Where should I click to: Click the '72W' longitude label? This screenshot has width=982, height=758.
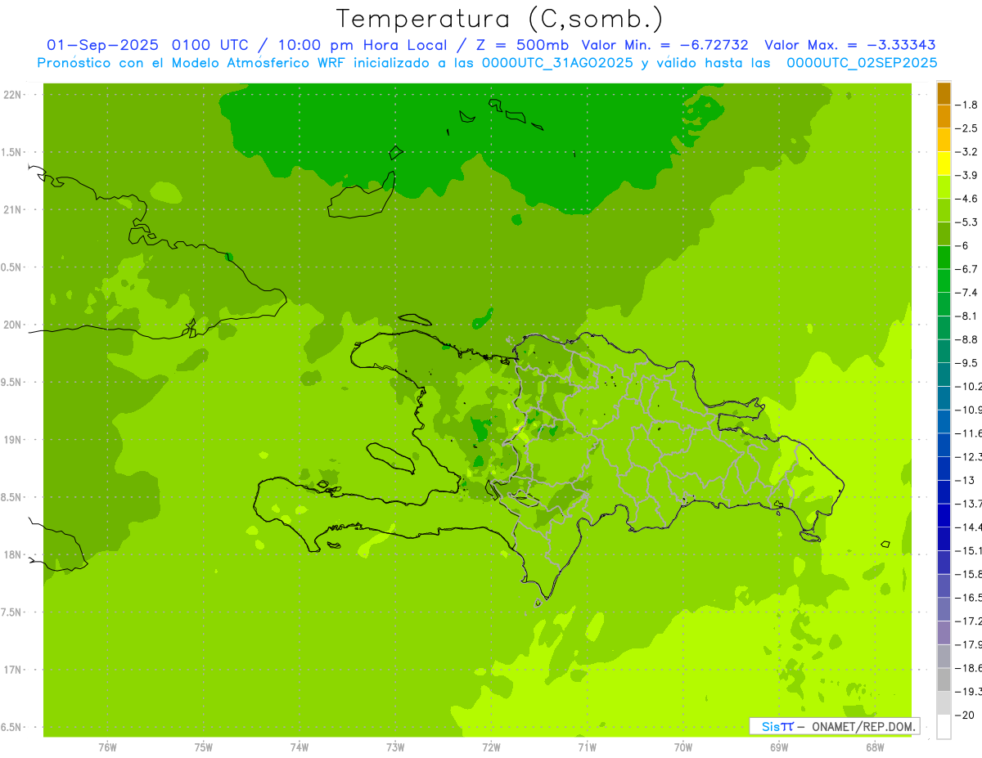coord(491,748)
